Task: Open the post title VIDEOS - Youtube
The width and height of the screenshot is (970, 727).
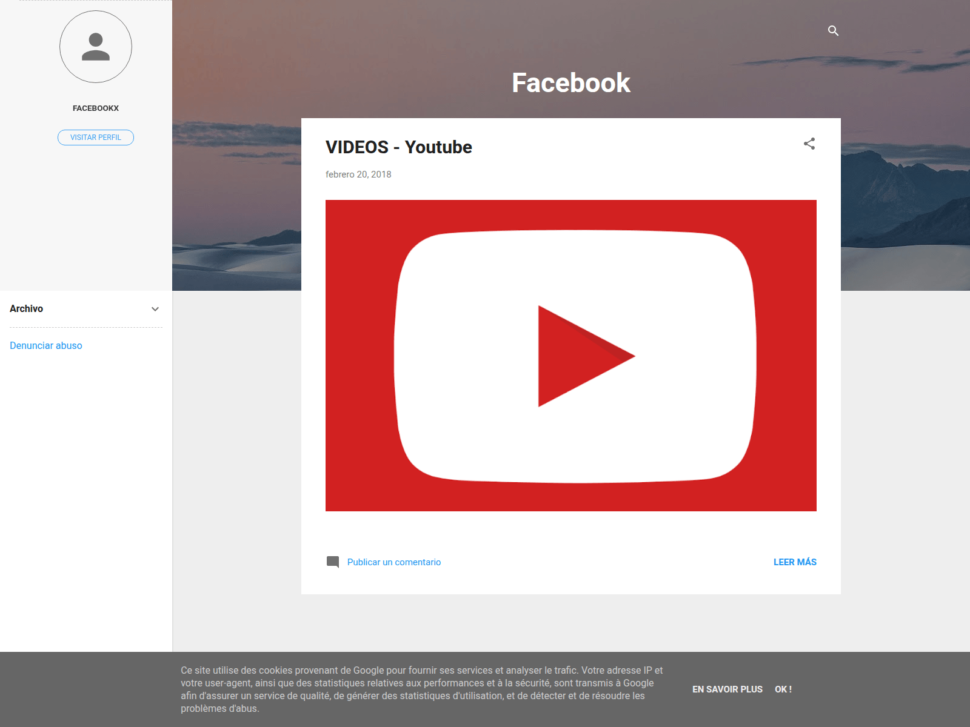Action: [399, 147]
